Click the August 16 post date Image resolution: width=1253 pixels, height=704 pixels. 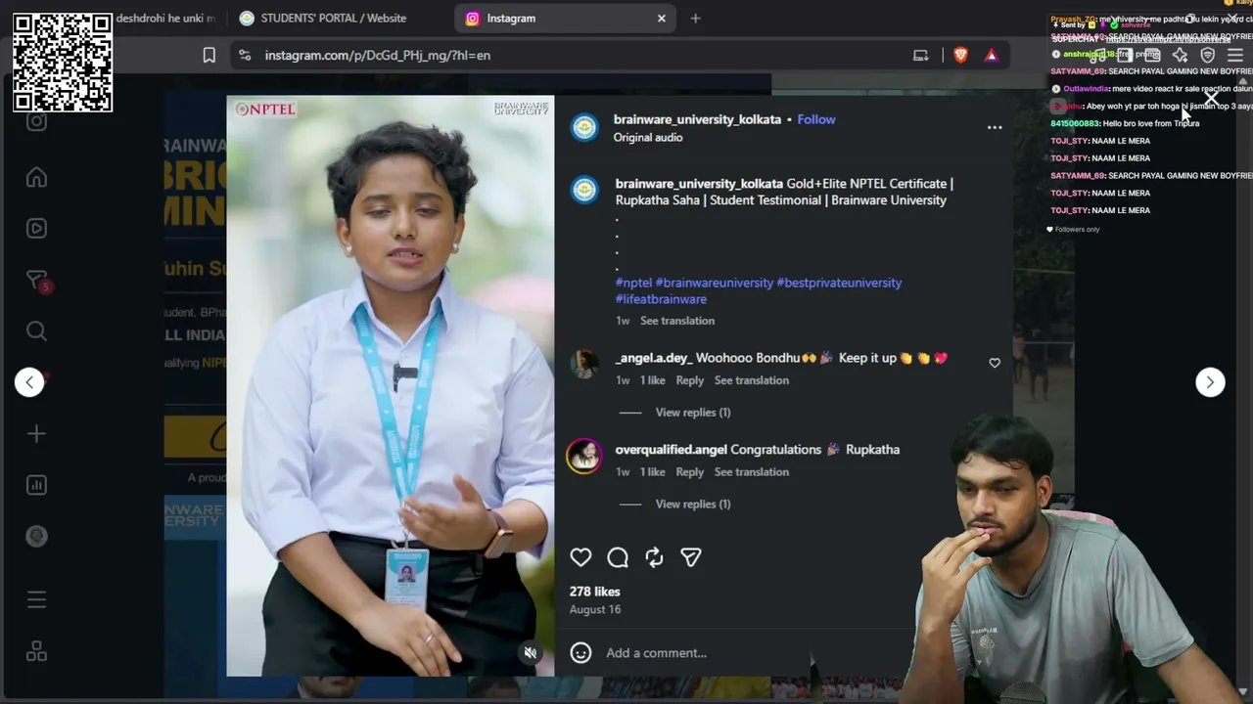coord(595,609)
